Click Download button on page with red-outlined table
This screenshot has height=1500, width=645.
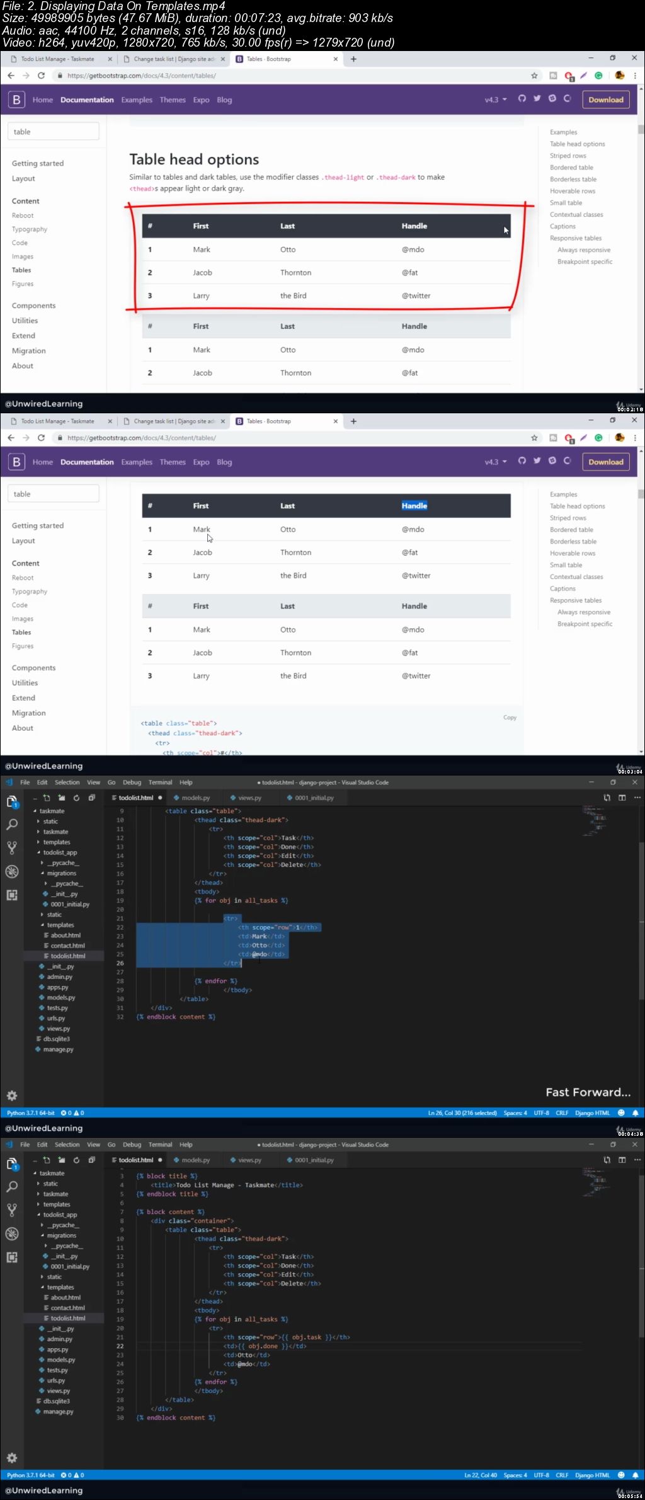click(605, 100)
